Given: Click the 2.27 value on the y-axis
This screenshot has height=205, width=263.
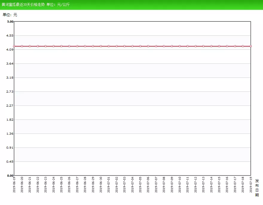Looking at the screenshot, I should click(10, 105).
